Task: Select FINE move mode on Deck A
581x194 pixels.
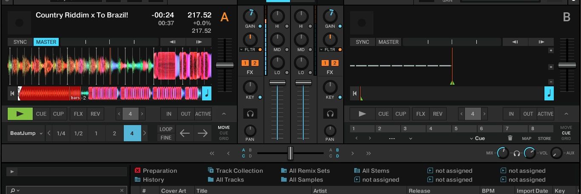Action: [x=166, y=137]
